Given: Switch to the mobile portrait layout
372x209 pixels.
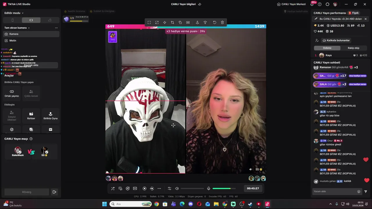Looking at the screenshot, I should (12, 20).
